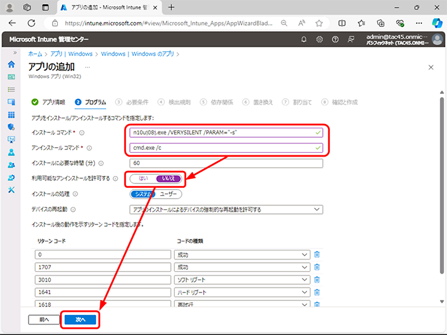Image resolution: width=447 pixels, height=335 pixels.
Task: Open code type dropdown for return code 0
Action: coord(242,254)
